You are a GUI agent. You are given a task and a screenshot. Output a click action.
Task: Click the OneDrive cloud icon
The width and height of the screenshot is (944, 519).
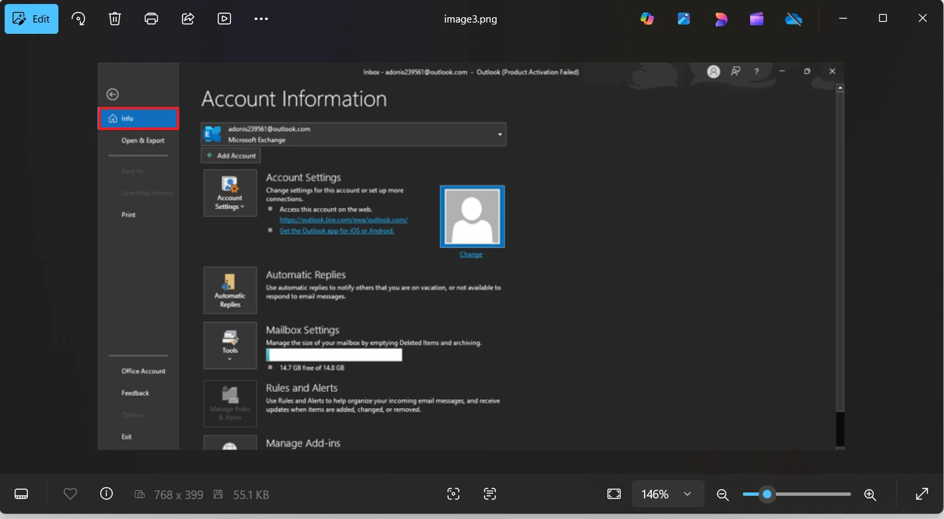click(793, 19)
